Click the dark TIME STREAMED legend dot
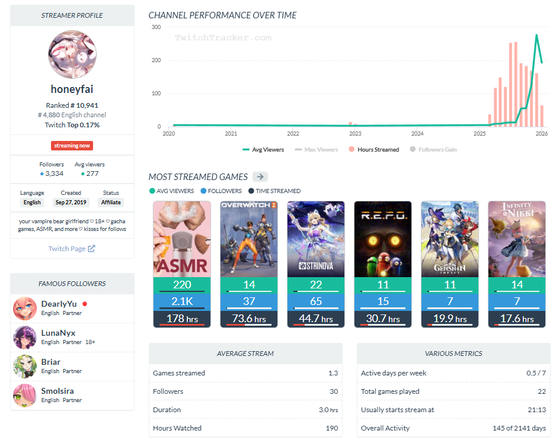Viewport: 556px width, 440px height. pos(251,191)
